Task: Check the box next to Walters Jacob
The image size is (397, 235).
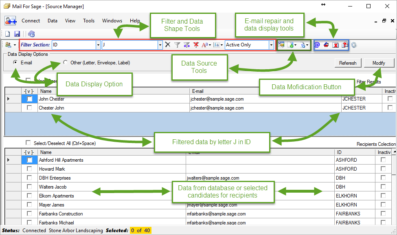Action: (x=29, y=187)
